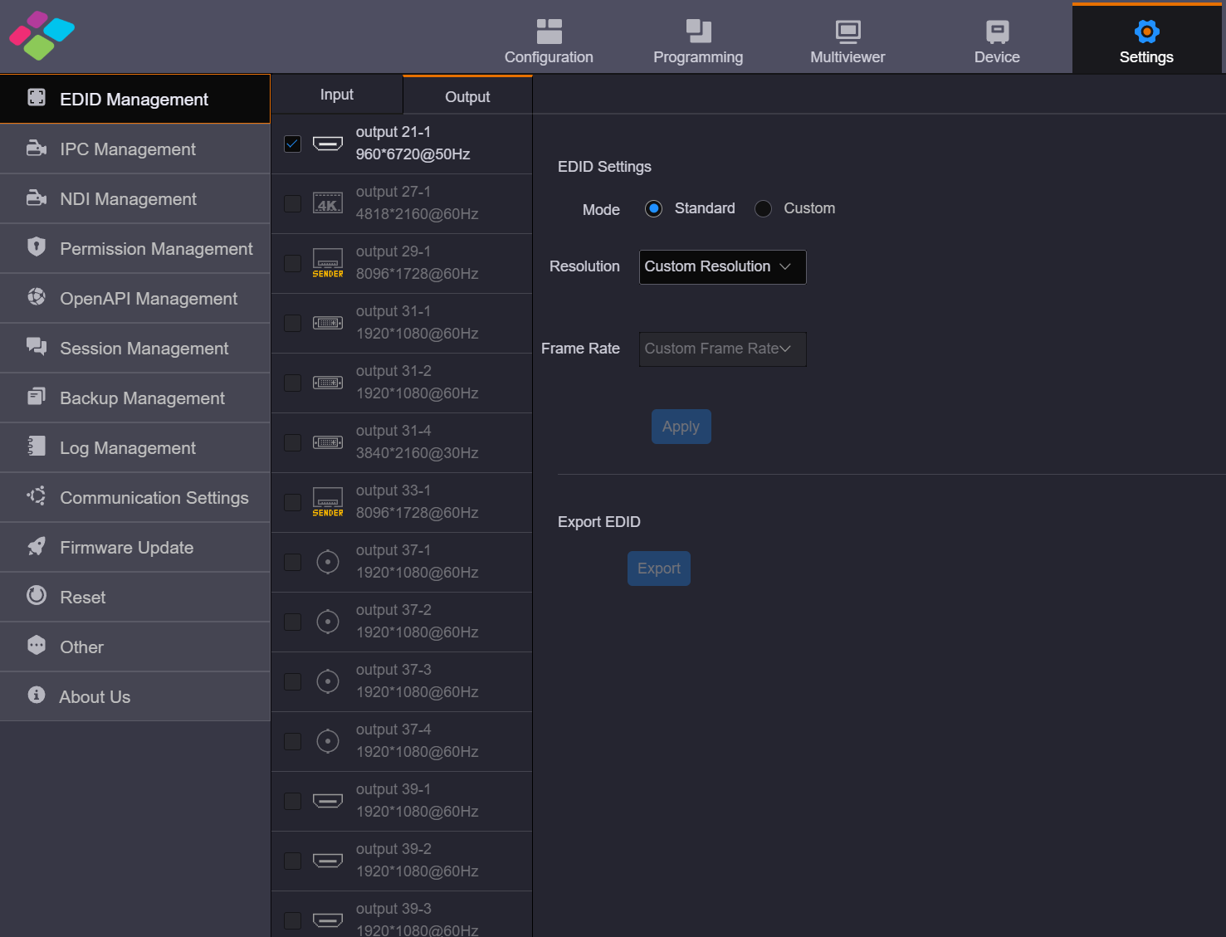1226x937 pixels.
Task: Open the Firmware Update section
Action: tap(126, 547)
